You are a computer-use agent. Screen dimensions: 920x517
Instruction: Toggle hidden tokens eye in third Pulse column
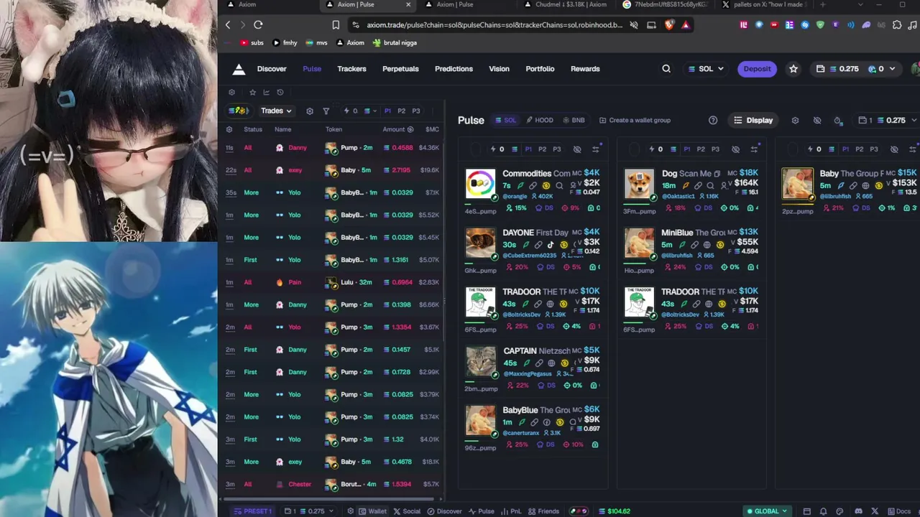[x=894, y=149]
